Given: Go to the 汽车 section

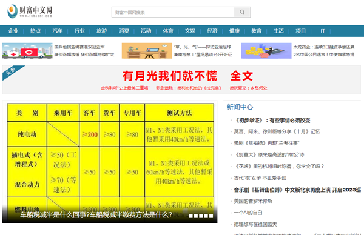Looking at the screenshot, I should point(58,31).
